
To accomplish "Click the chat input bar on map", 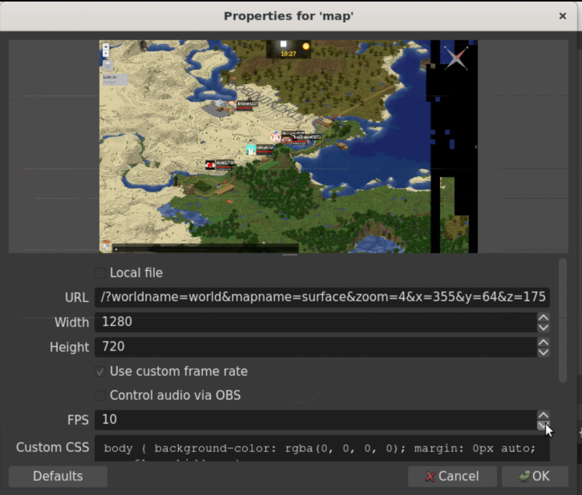I will pos(205,249).
